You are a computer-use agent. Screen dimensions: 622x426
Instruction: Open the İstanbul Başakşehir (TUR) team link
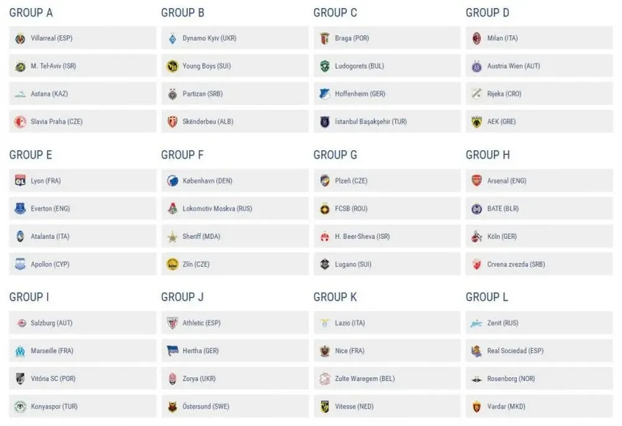[371, 122]
